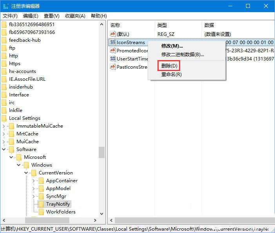
Task: Click the folder icon of IE.AssocFile.URL
Action: point(4,79)
